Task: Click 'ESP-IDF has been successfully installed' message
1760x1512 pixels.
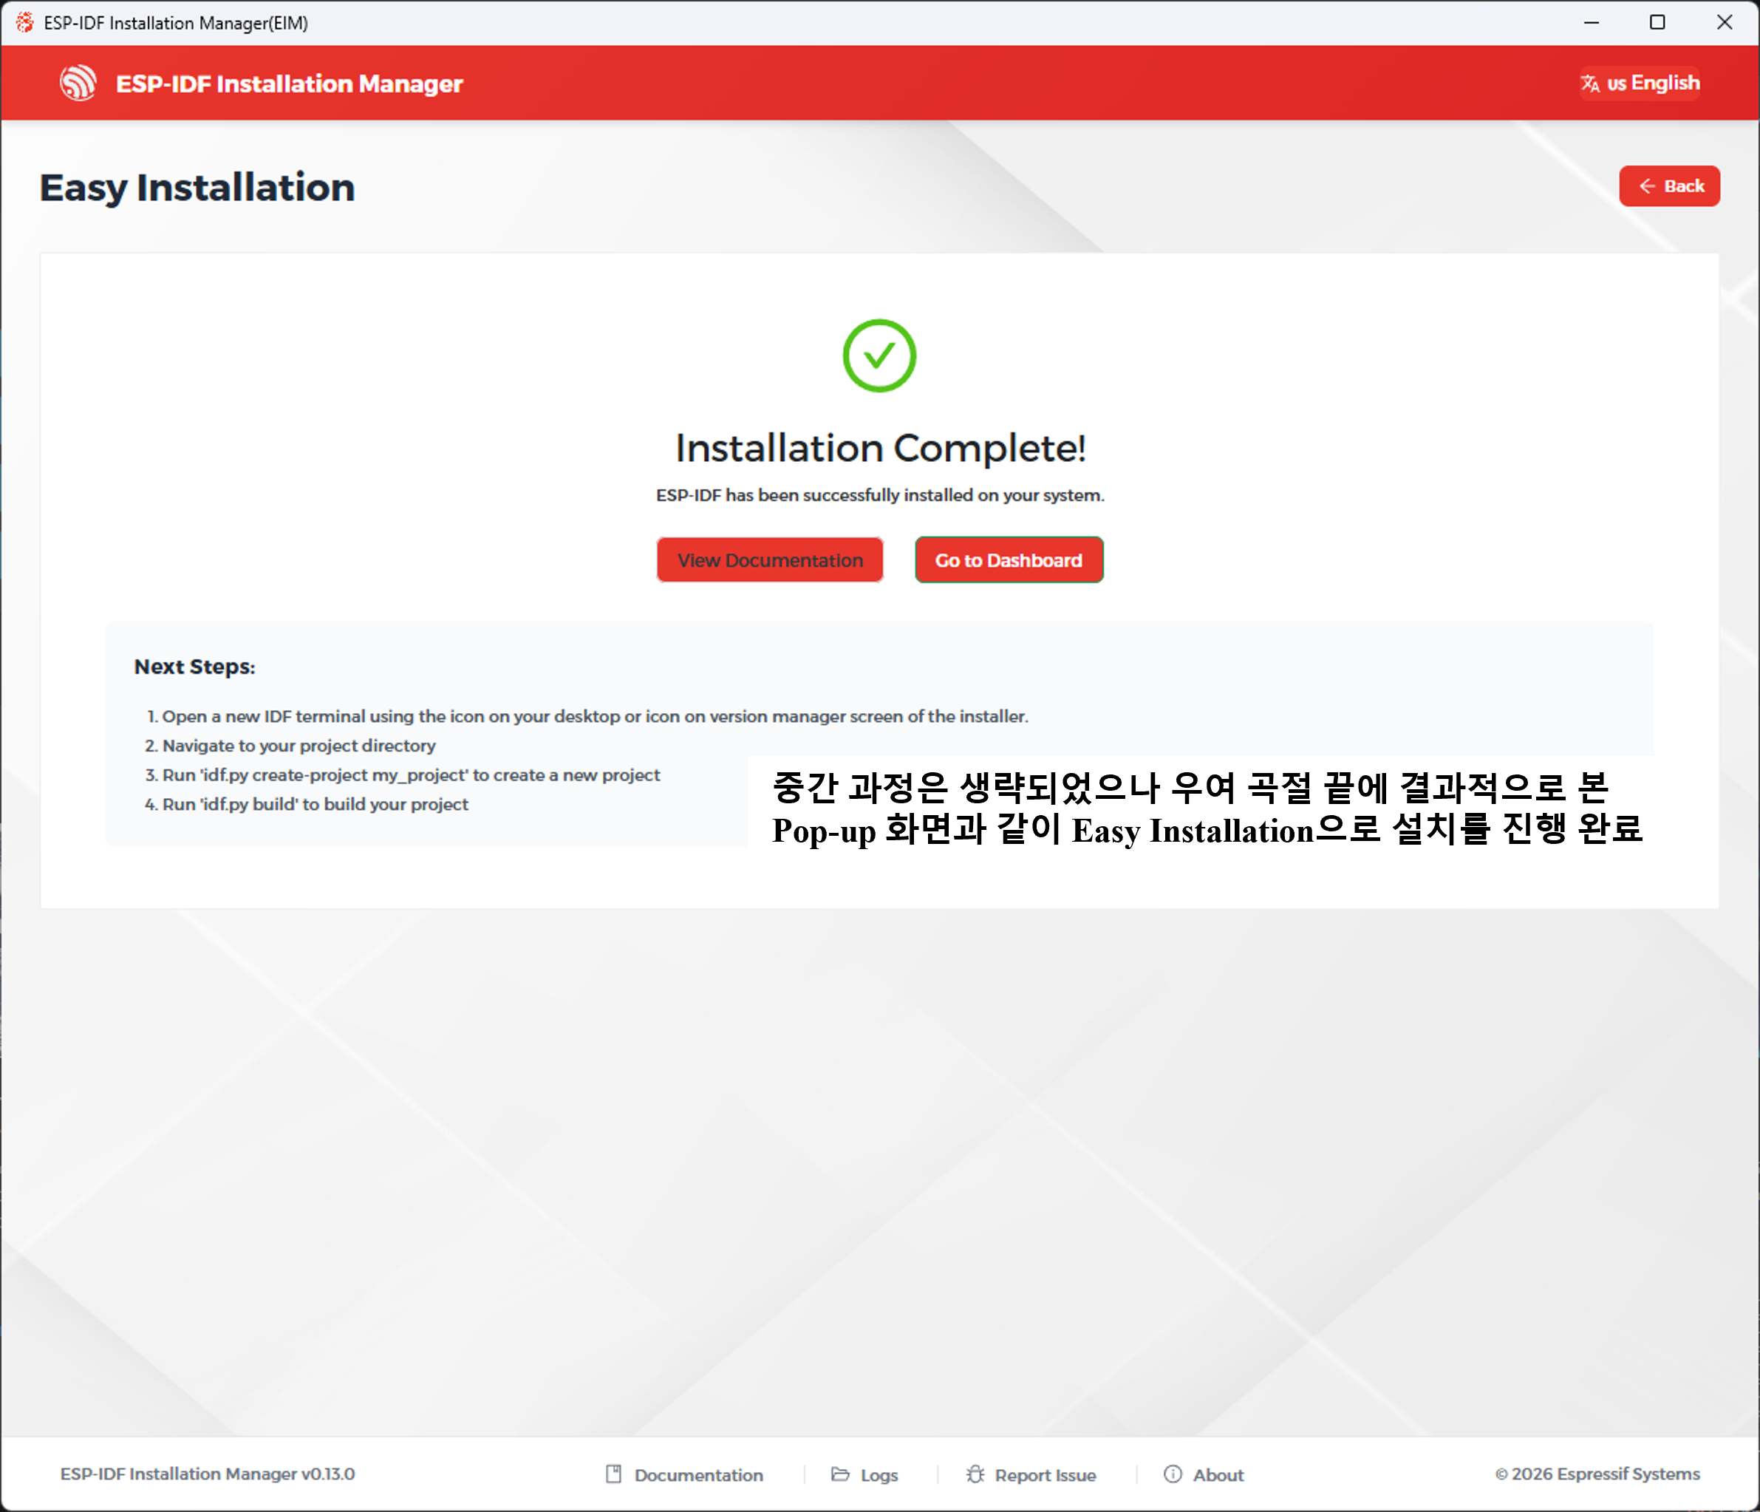Action: (880, 495)
